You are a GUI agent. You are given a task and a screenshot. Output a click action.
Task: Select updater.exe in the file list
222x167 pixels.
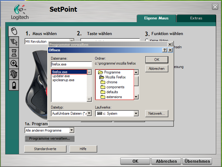point(61,76)
